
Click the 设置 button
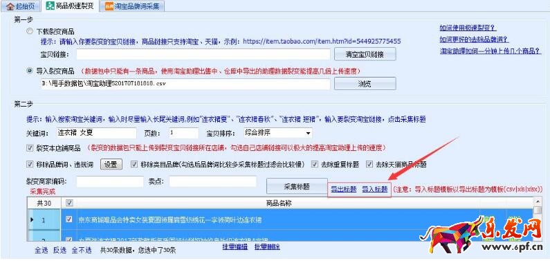[x=111, y=164]
